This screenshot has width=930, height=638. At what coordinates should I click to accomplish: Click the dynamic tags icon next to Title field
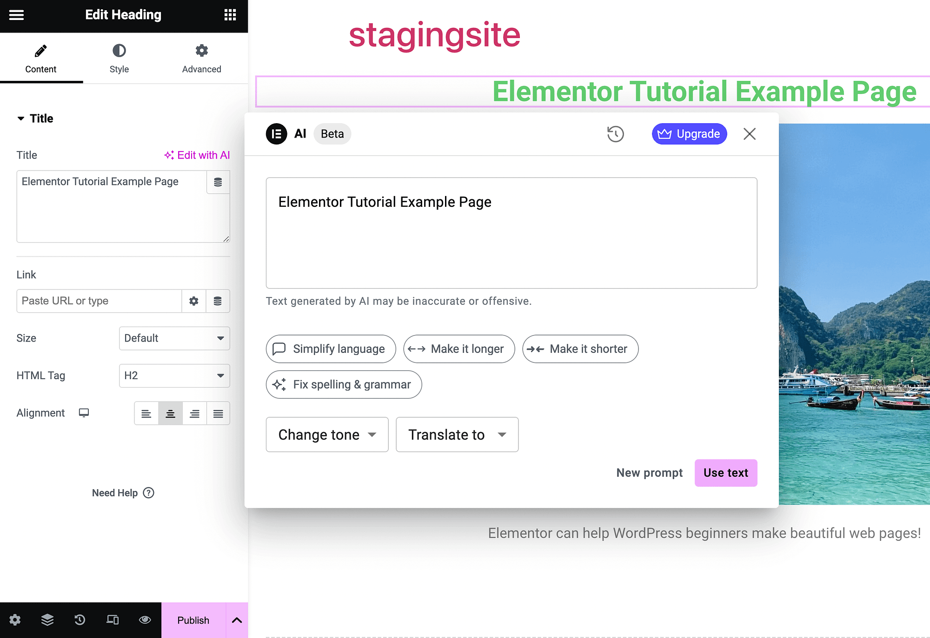click(x=218, y=182)
